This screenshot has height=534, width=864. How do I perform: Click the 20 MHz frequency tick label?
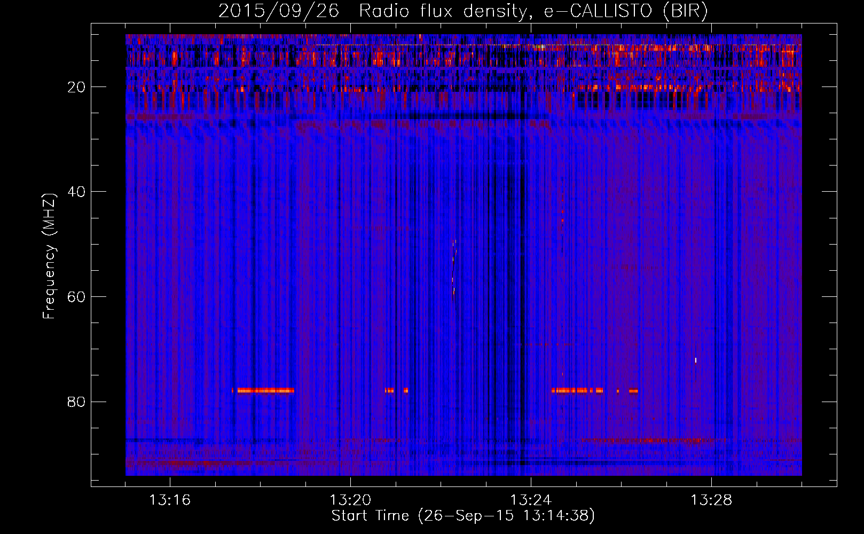[x=77, y=87]
